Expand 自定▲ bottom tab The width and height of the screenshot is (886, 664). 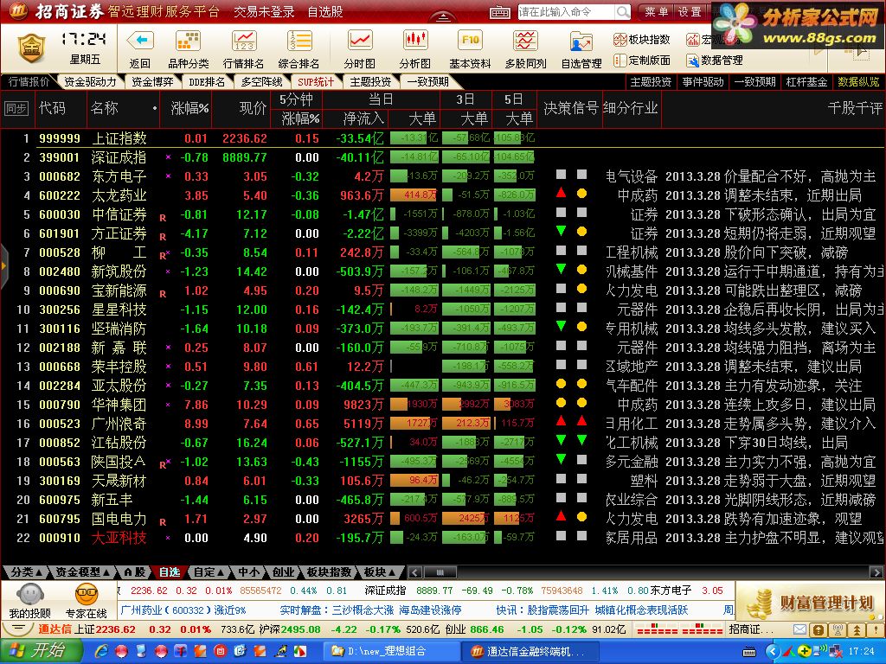click(209, 572)
